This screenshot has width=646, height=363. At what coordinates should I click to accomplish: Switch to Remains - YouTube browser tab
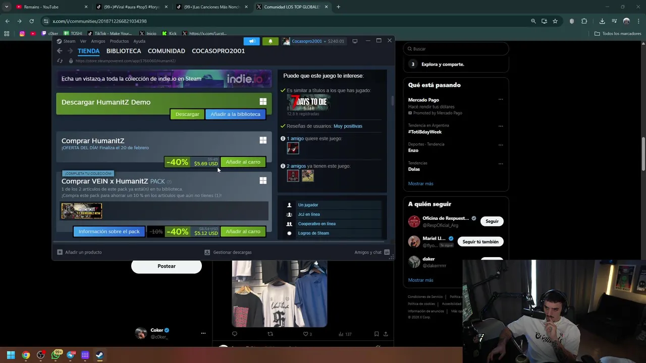50,7
